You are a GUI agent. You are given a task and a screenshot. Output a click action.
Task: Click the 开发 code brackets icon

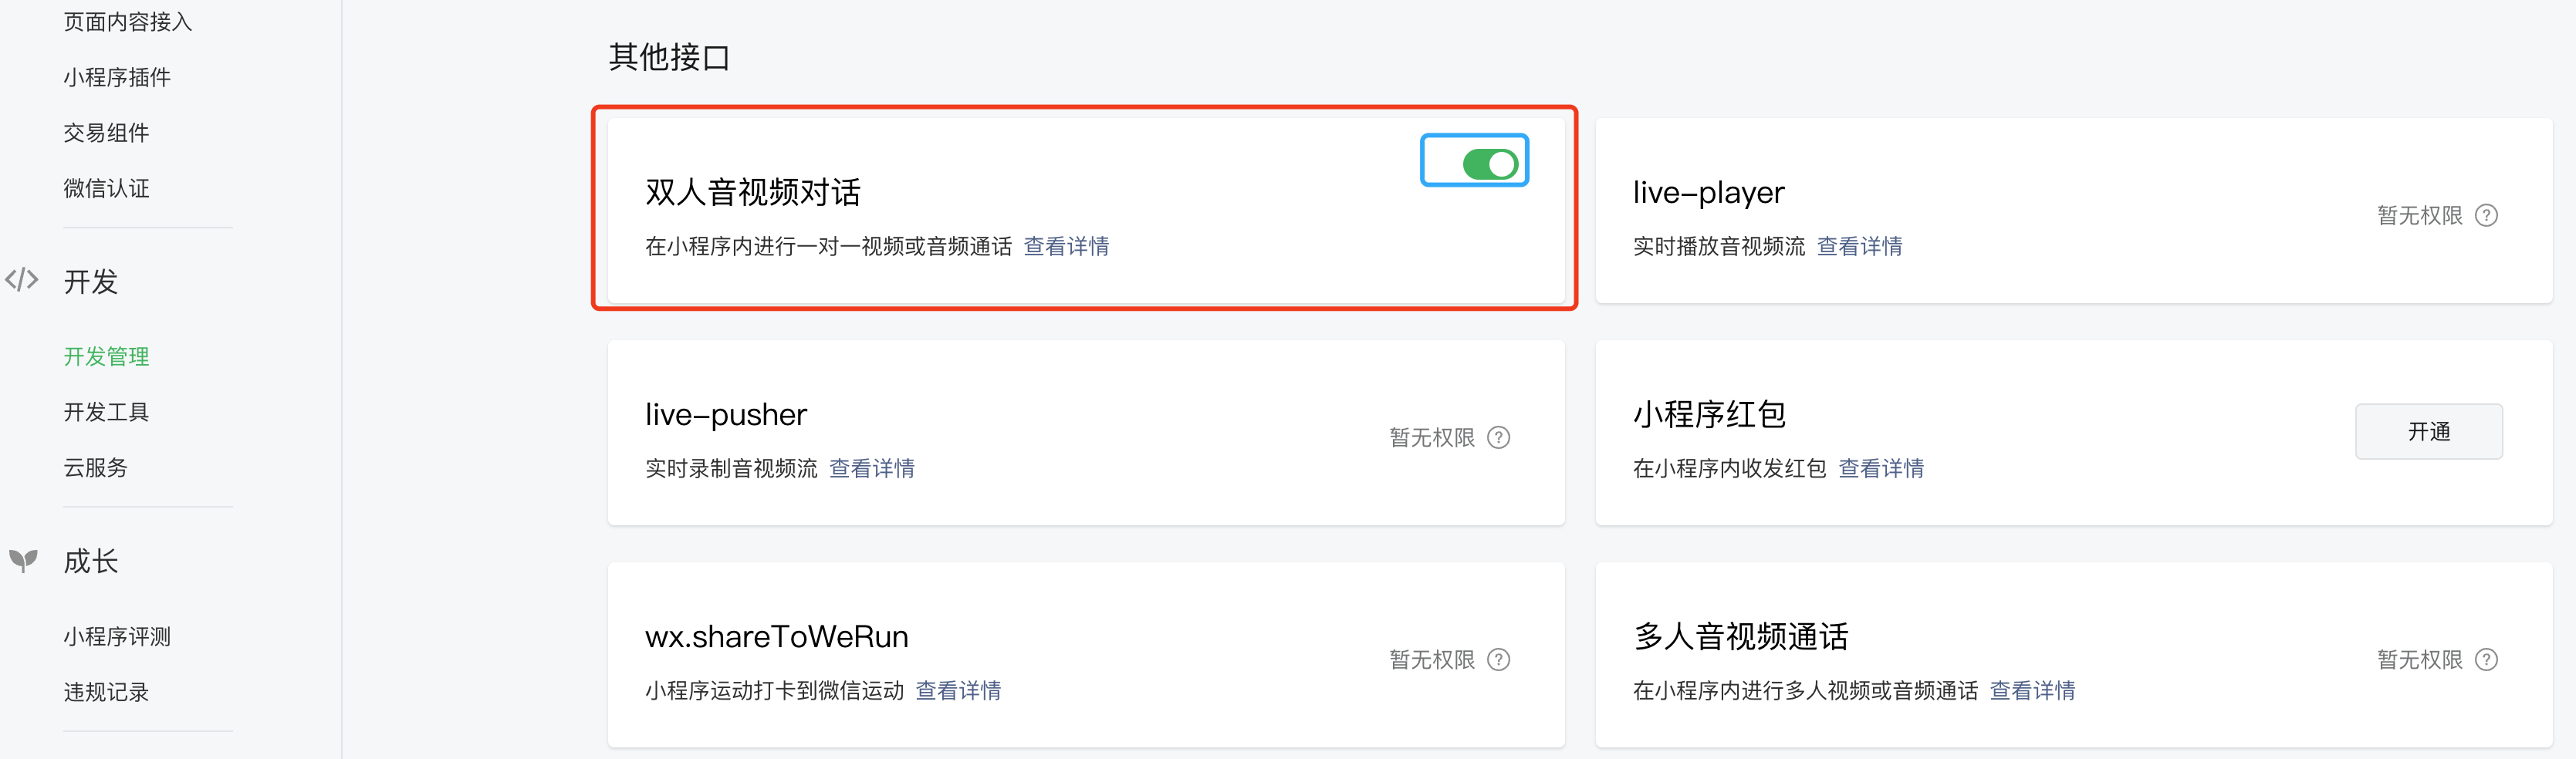point(22,280)
